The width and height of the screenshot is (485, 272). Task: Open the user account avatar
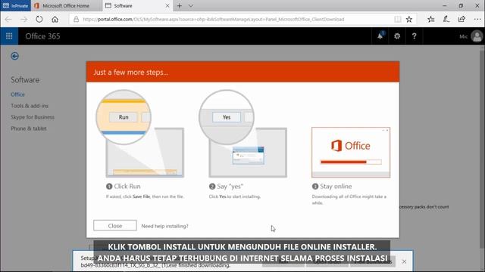point(477,36)
